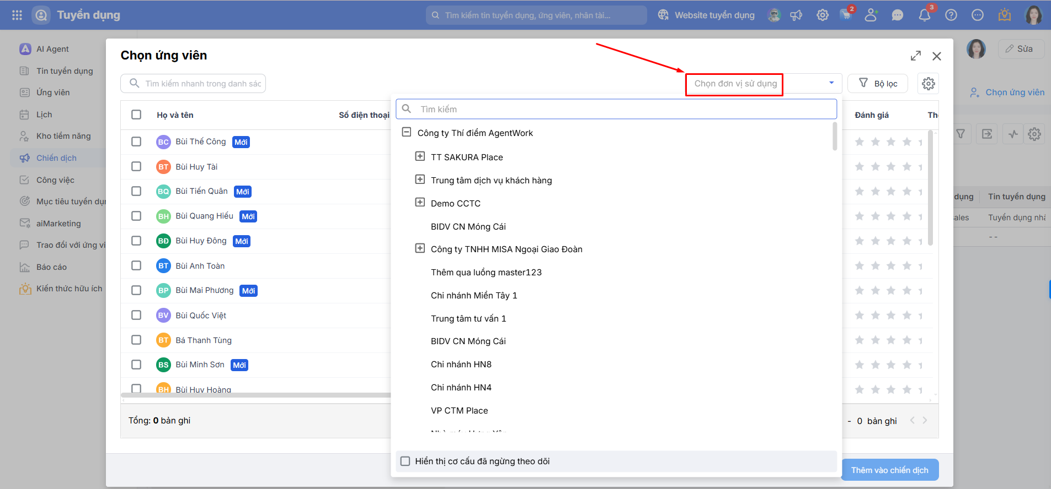
Task: Check the box for Bùi Huy Tài
Action: 136,166
